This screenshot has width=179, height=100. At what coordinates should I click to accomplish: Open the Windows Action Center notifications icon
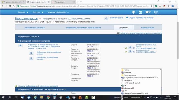pyautogui.click(x=175, y=97)
